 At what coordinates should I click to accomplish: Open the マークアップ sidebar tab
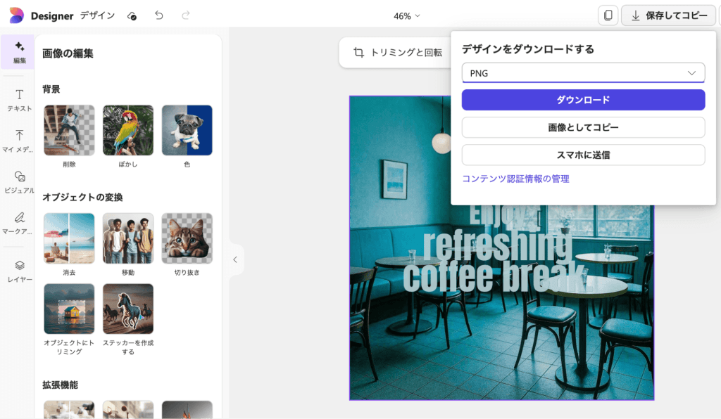[x=18, y=223]
